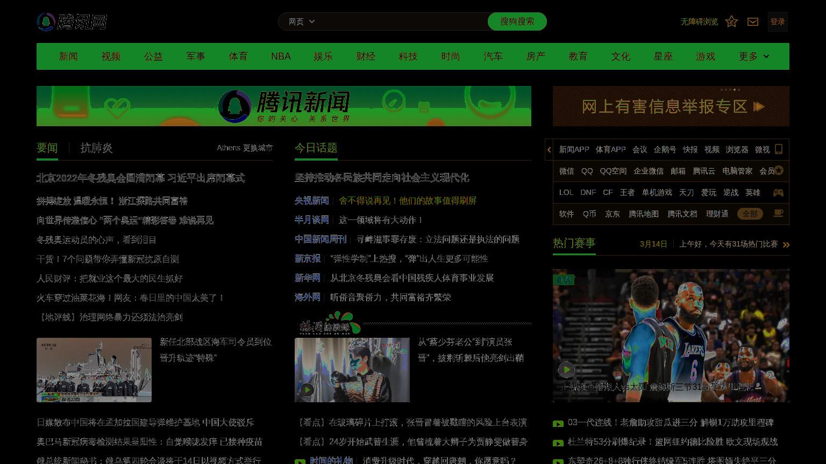Open the 网页 search type dropdown

pyautogui.click(x=302, y=21)
